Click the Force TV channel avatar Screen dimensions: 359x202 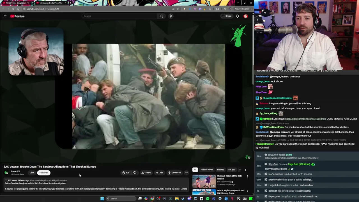pyautogui.click(x=6, y=173)
